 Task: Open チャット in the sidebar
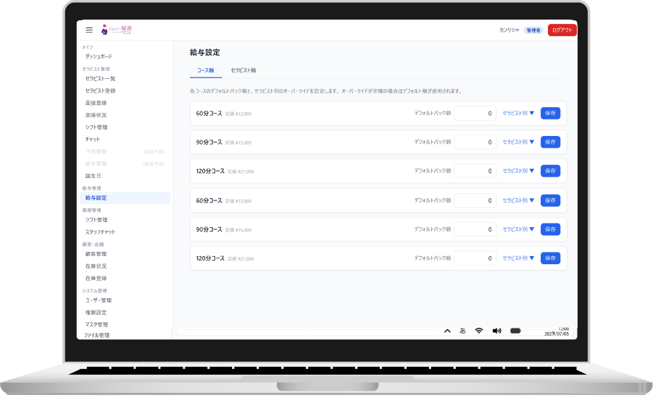tap(93, 140)
